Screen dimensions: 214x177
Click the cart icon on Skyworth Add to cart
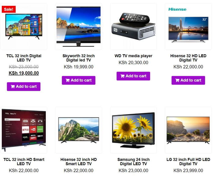tap(68, 80)
